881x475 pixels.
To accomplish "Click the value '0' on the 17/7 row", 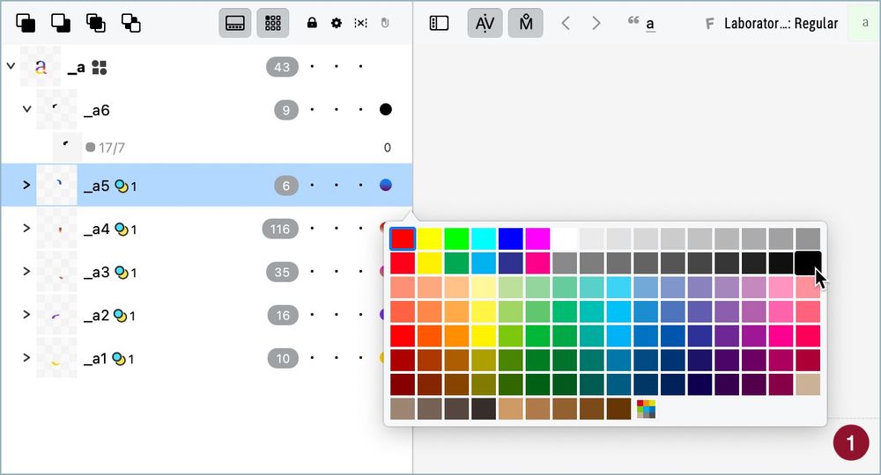I will tap(387, 148).
